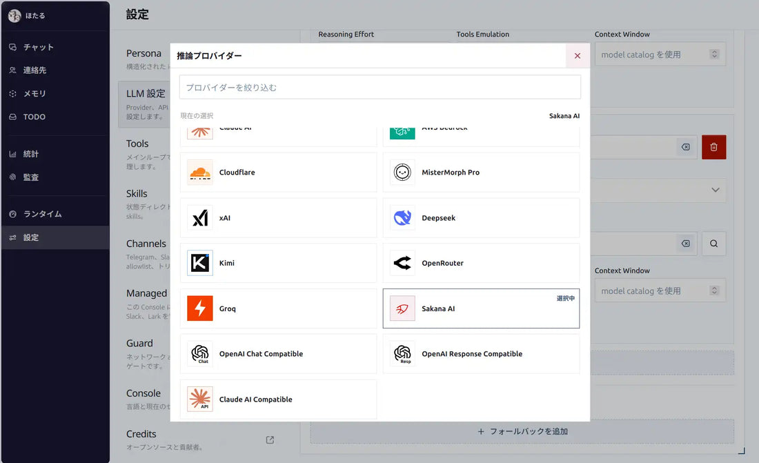Close the 推論プロバイダー dialog
The height and width of the screenshot is (463, 759).
click(x=578, y=56)
